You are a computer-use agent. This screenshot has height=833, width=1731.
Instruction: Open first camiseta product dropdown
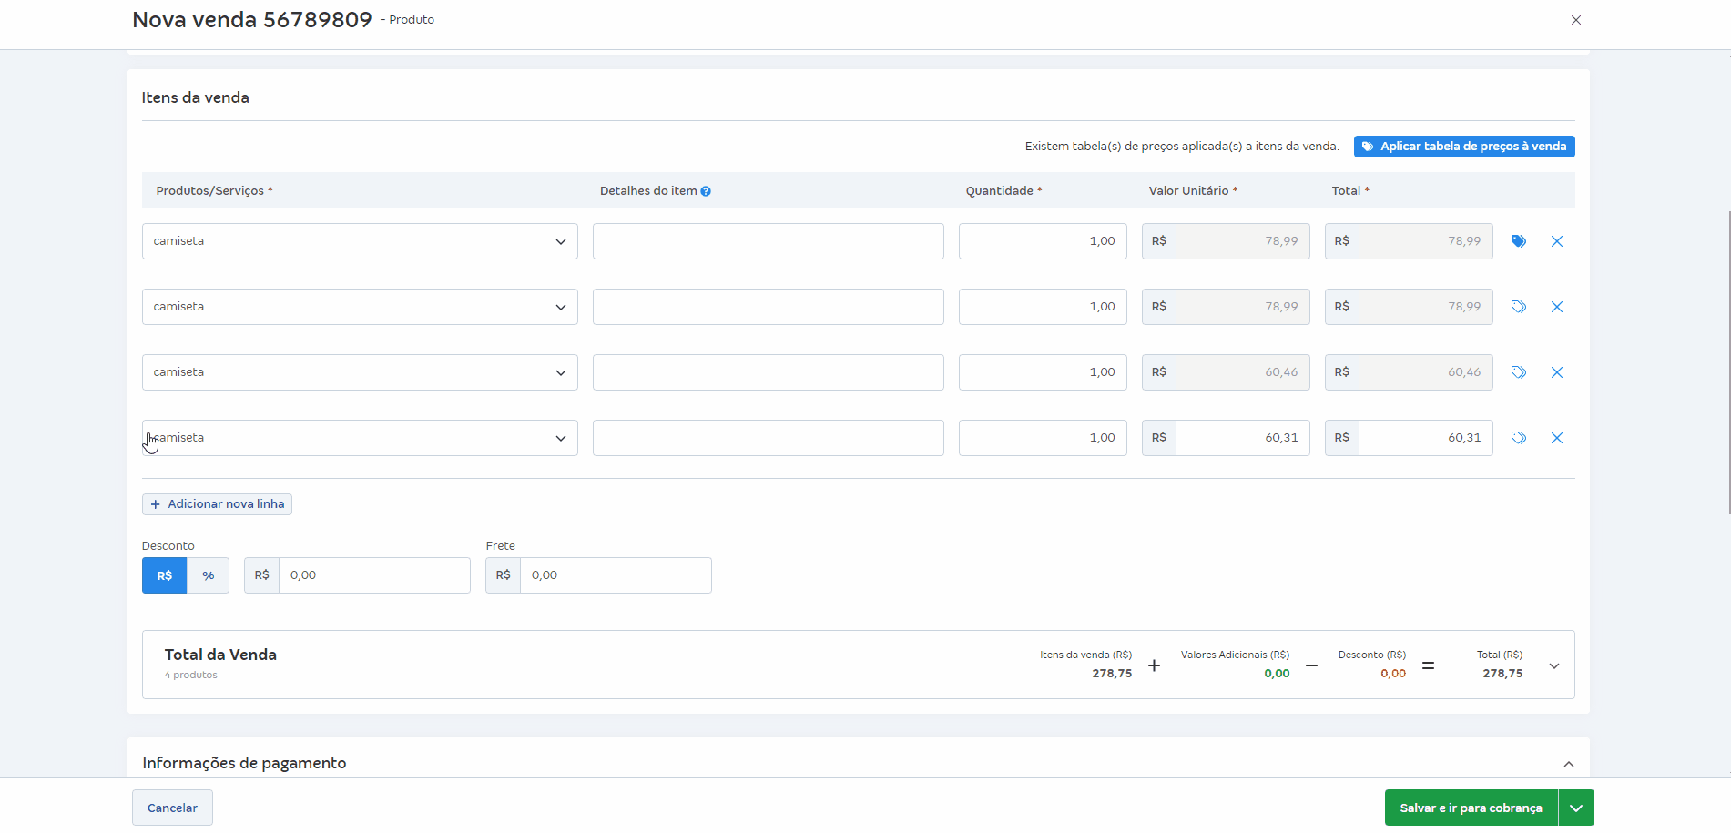point(360,241)
